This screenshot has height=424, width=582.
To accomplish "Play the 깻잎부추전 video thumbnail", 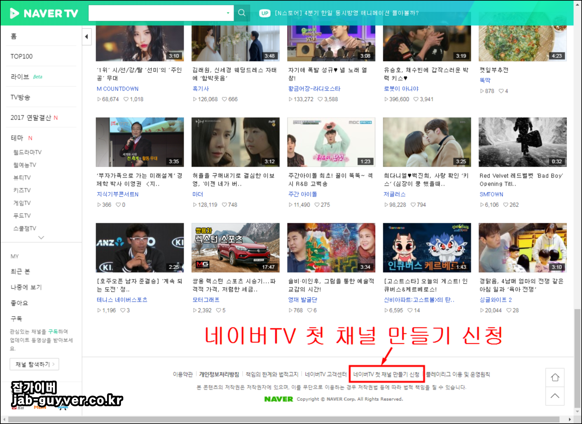I will click(x=523, y=43).
